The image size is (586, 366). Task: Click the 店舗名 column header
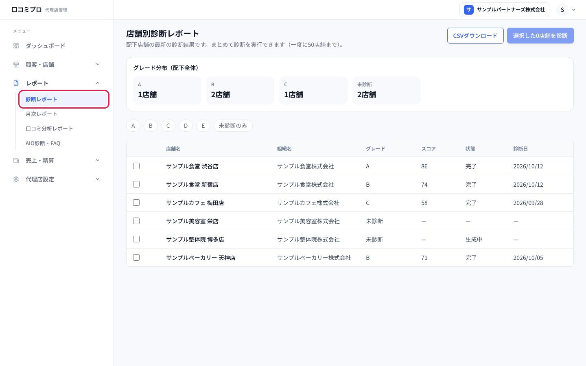coord(173,149)
